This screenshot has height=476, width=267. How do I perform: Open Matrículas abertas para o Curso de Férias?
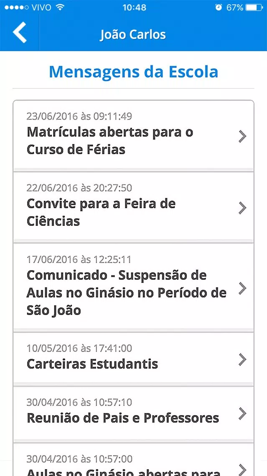point(134,136)
